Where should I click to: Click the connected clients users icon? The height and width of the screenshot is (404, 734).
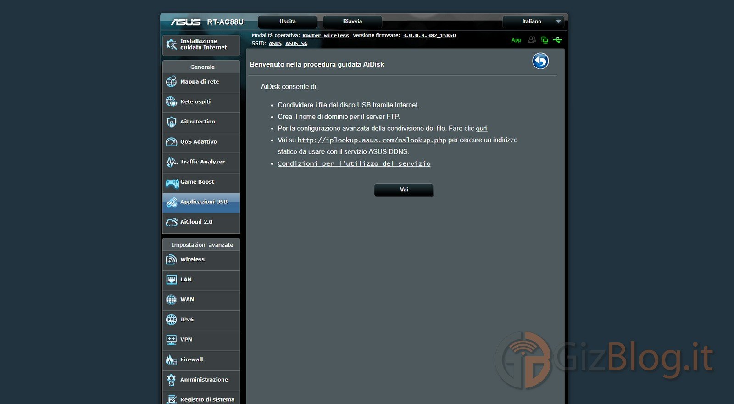click(x=532, y=40)
